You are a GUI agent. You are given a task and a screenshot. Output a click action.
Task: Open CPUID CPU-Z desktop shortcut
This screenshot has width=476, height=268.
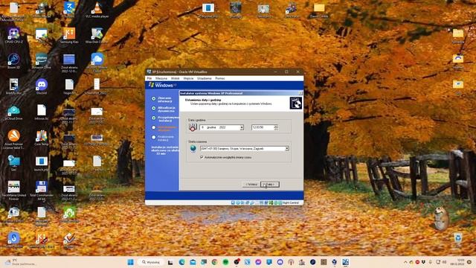(x=13, y=36)
